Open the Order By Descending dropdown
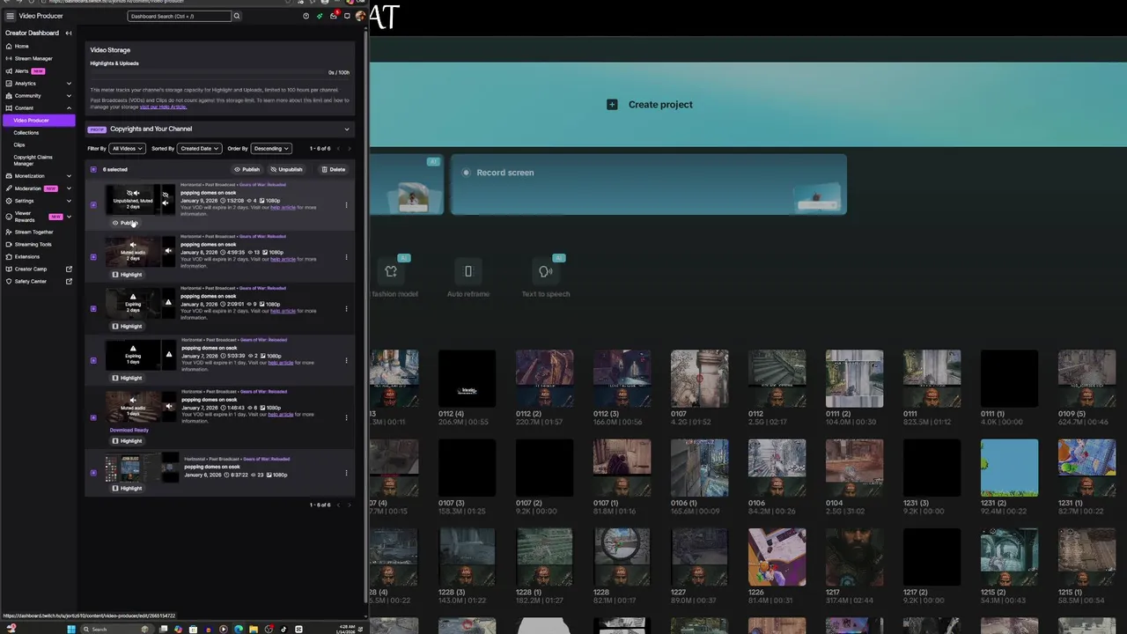 (x=271, y=149)
